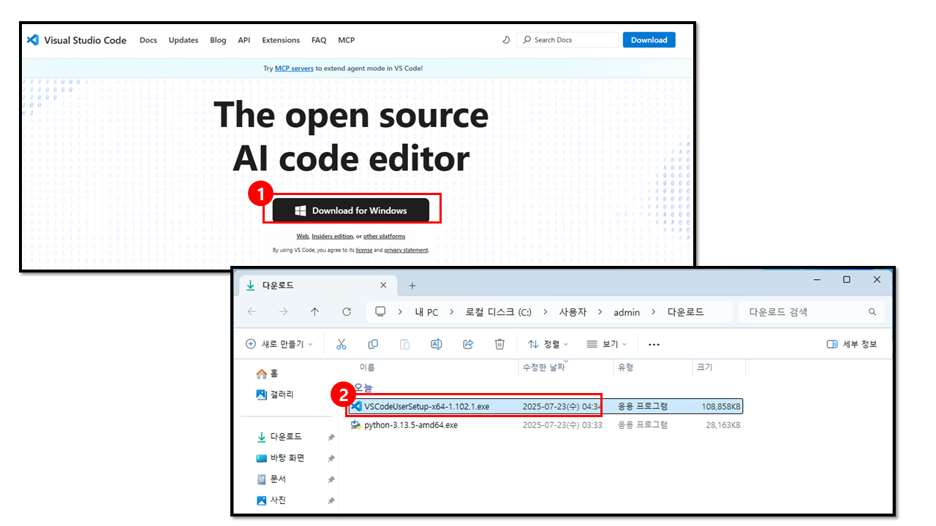Click the paste clipboard icon

(404, 344)
